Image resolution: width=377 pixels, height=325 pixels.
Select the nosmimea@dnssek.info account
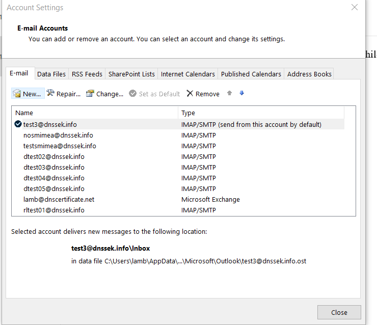(x=178, y=135)
